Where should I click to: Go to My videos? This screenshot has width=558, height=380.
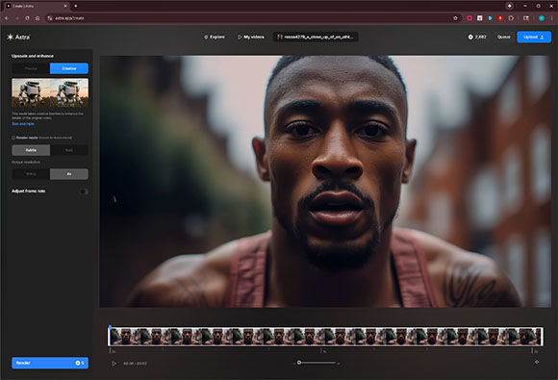coord(251,37)
